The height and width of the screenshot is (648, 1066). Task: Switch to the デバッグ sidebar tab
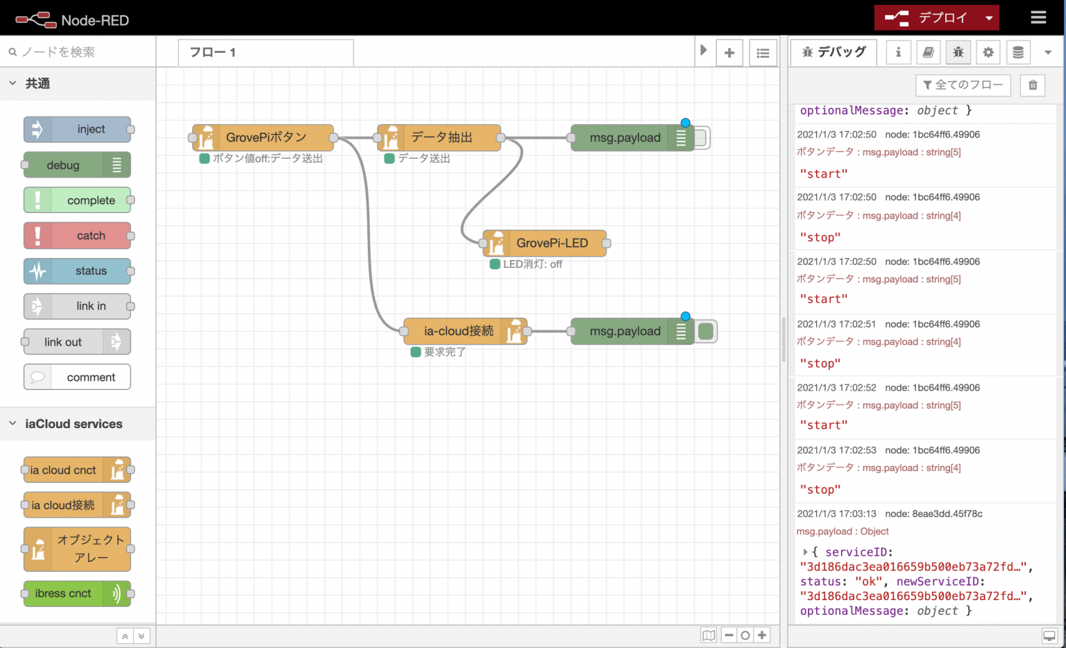834,52
